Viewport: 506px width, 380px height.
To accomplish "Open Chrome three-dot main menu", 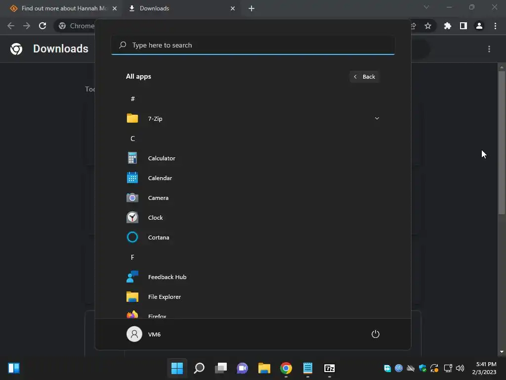I will 495,26.
